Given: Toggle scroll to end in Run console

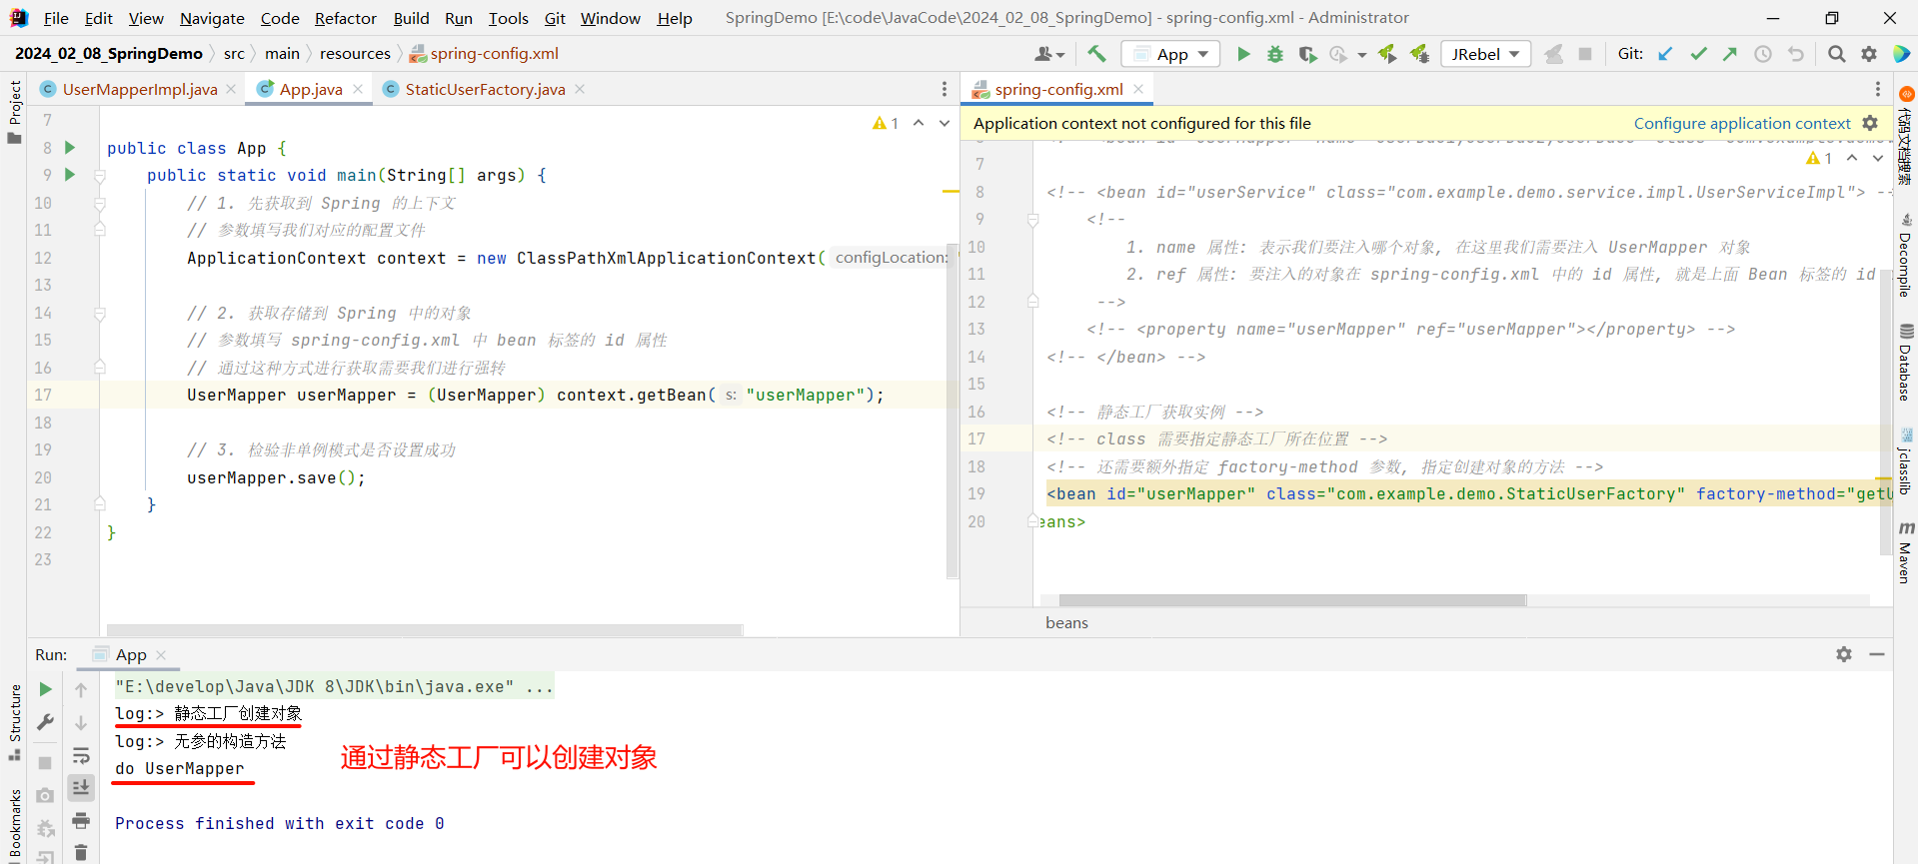Looking at the screenshot, I should point(81,788).
